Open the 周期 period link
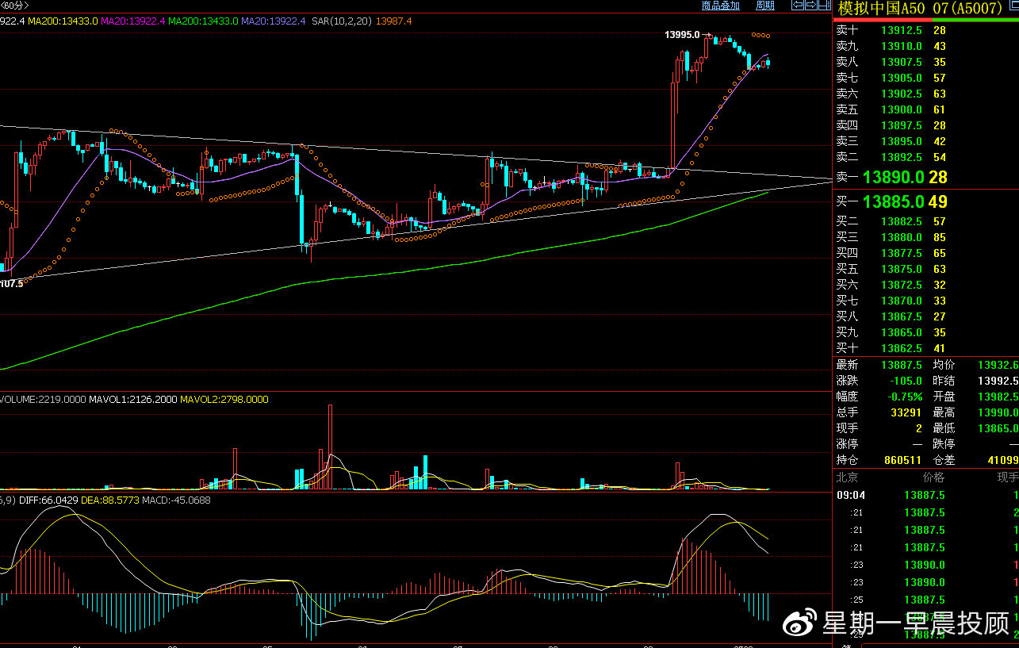 765,6
